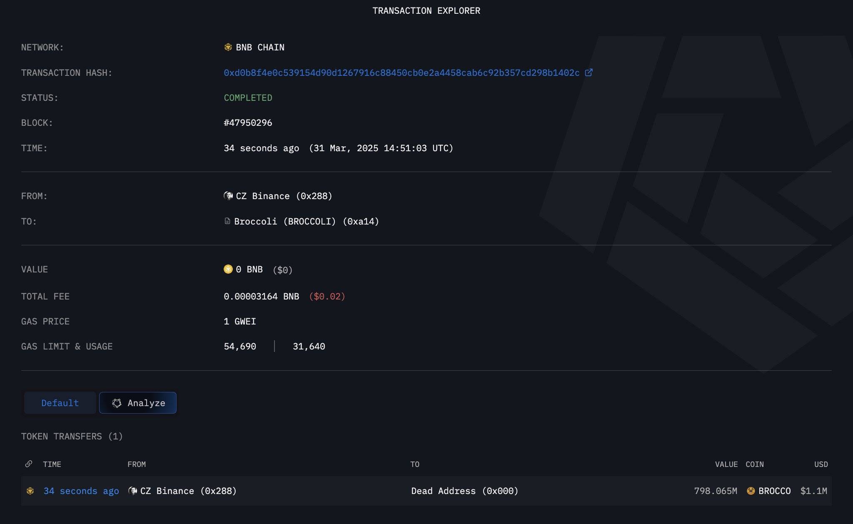Click the VALUE column header
The image size is (853, 524).
coord(726,464)
